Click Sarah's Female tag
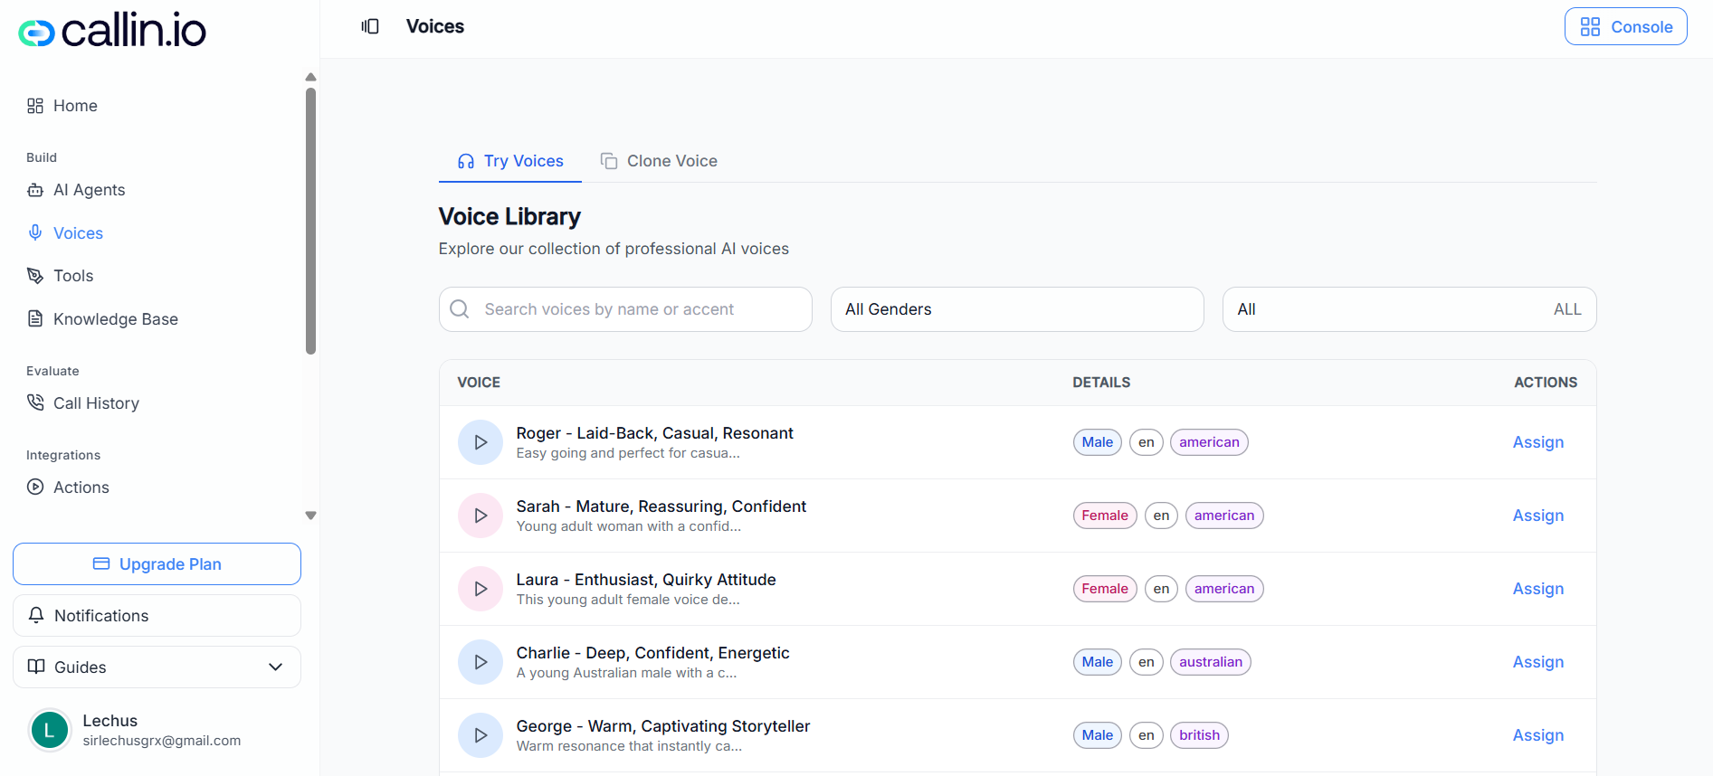Image resolution: width=1713 pixels, height=776 pixels. tap(1105, 516)
